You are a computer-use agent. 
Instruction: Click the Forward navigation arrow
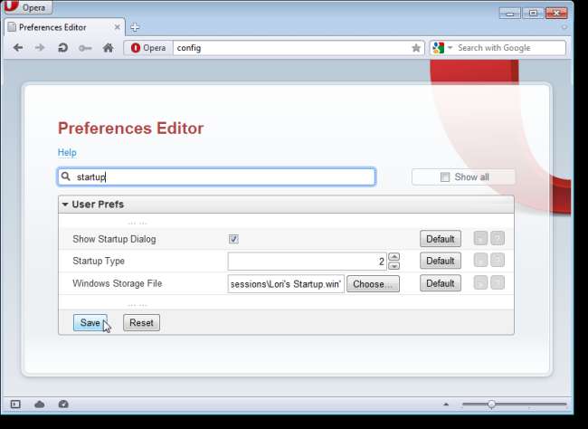[40, 48]
